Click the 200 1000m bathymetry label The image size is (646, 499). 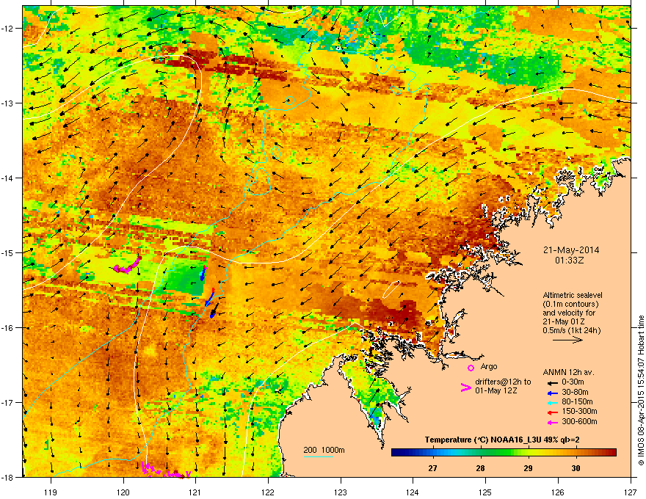point(324,450)
